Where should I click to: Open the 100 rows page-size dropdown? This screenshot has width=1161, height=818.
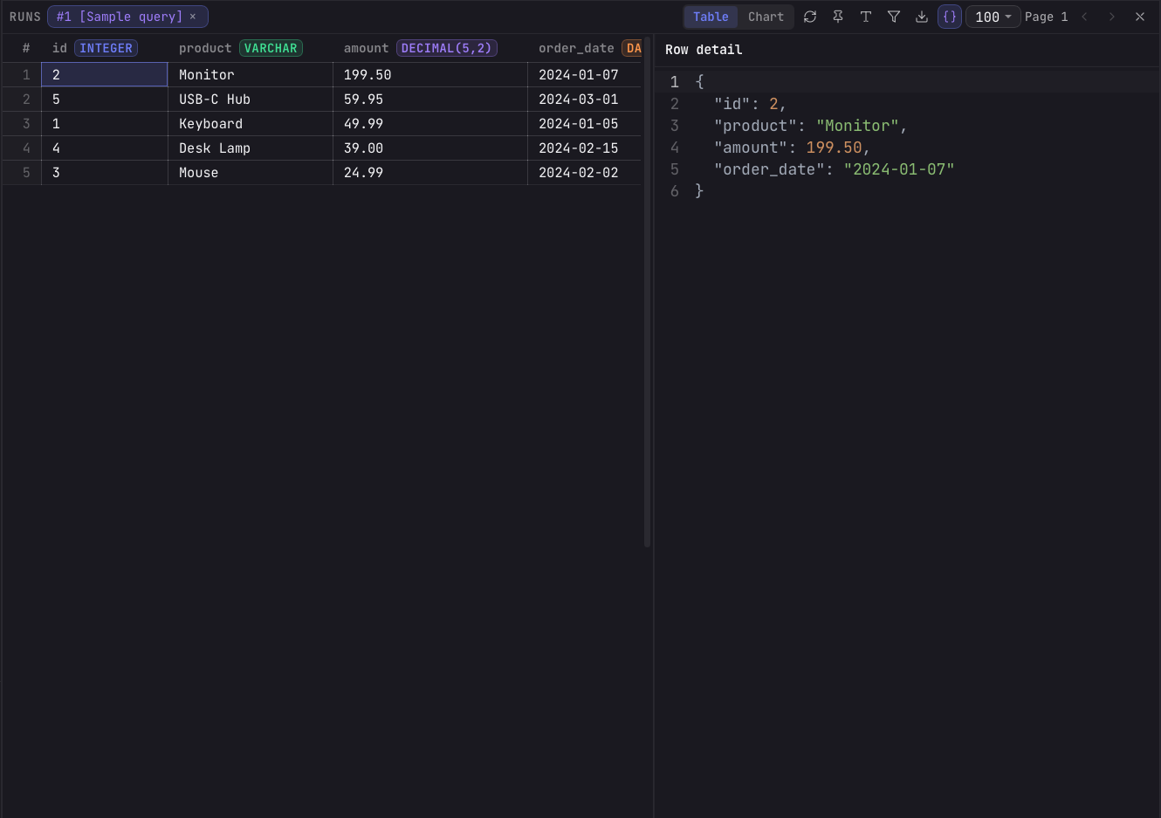click(x=993, y=17)
